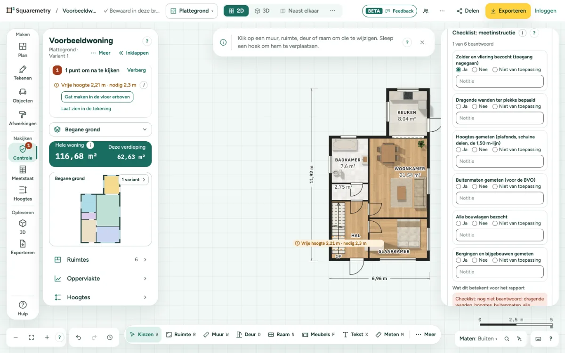Dismiss the hint banner with the X

coord(422,42)
